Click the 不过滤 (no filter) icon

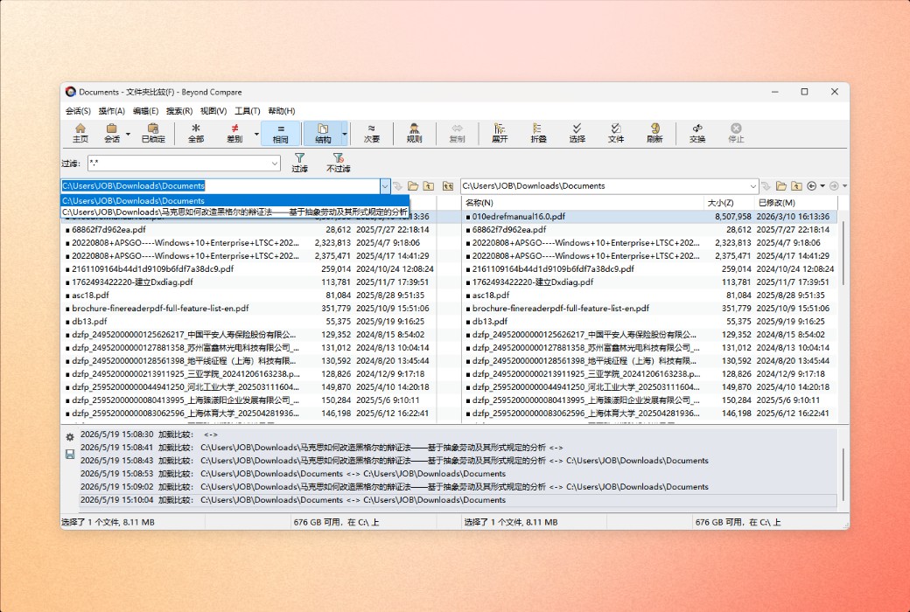coord(339,163)
